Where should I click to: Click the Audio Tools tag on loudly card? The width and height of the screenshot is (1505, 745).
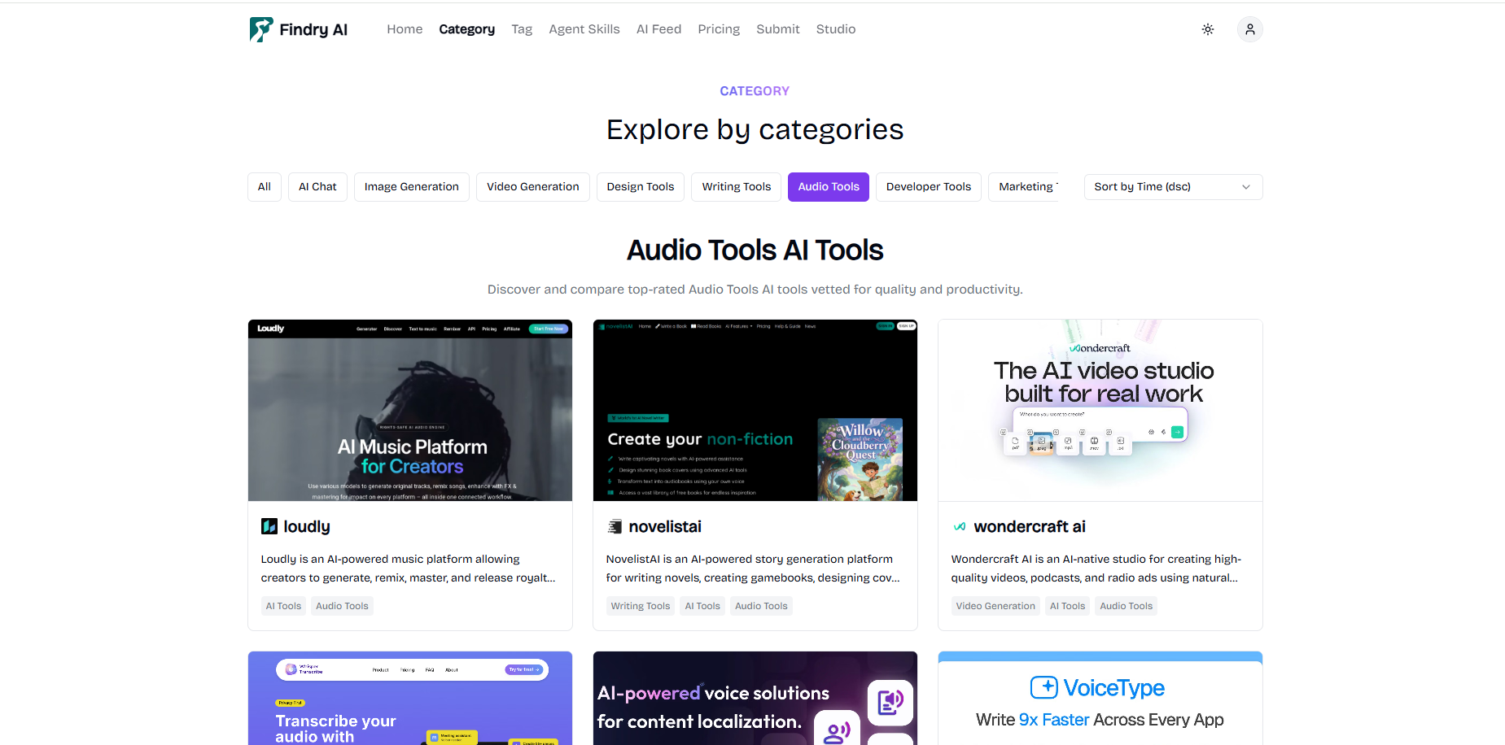(x=342, y=606)
